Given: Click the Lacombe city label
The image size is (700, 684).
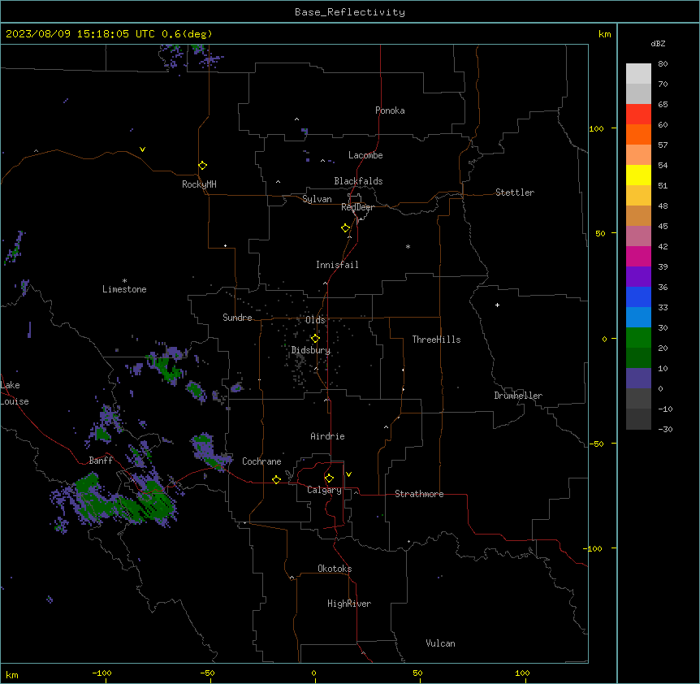Looking at the screenshot, I should point(365,155).
